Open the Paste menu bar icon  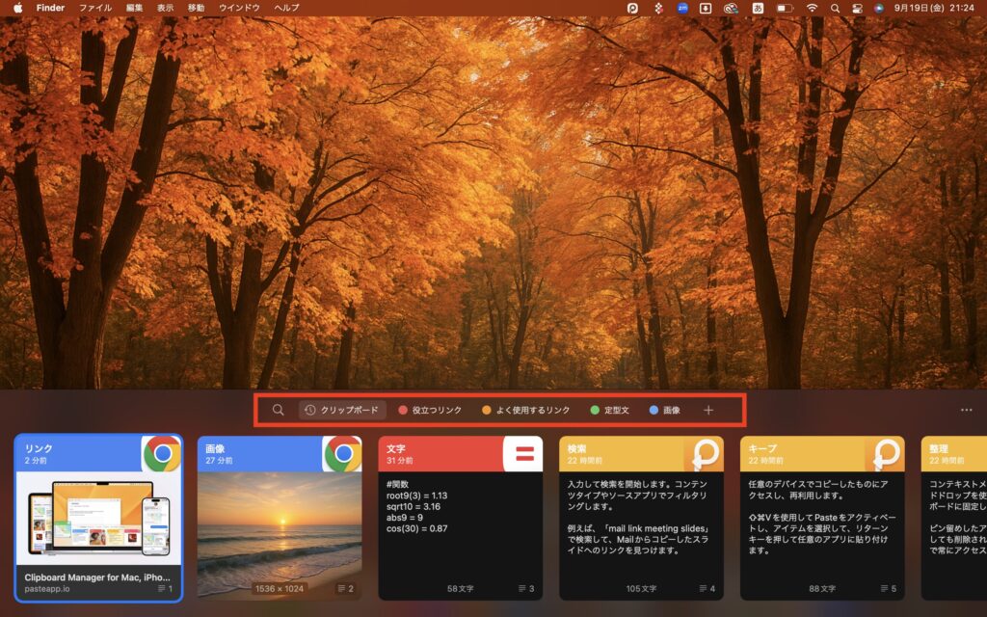click(632, 8)
